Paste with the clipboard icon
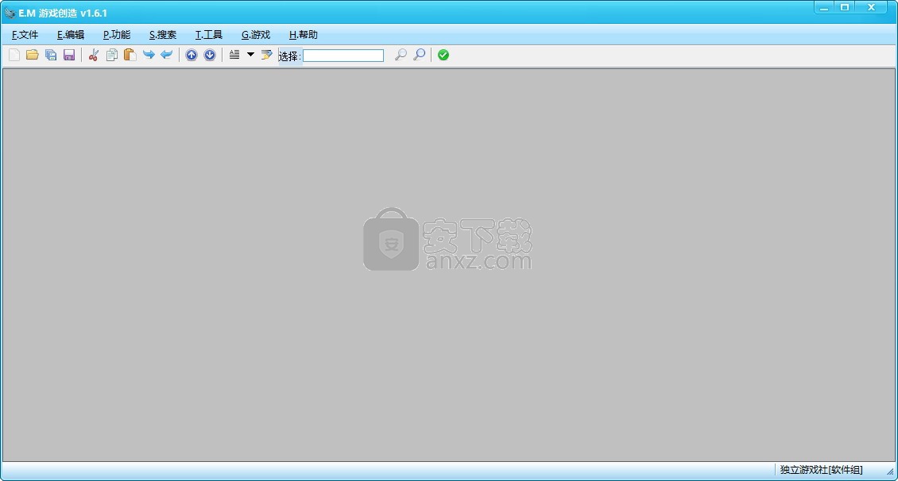This screenshot has height=481, width=898. pyautogui.click(x=130, y=55)
